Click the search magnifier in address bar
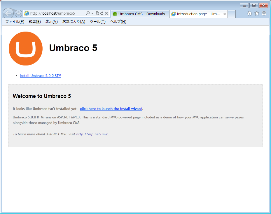 click(x=88, y=13)
